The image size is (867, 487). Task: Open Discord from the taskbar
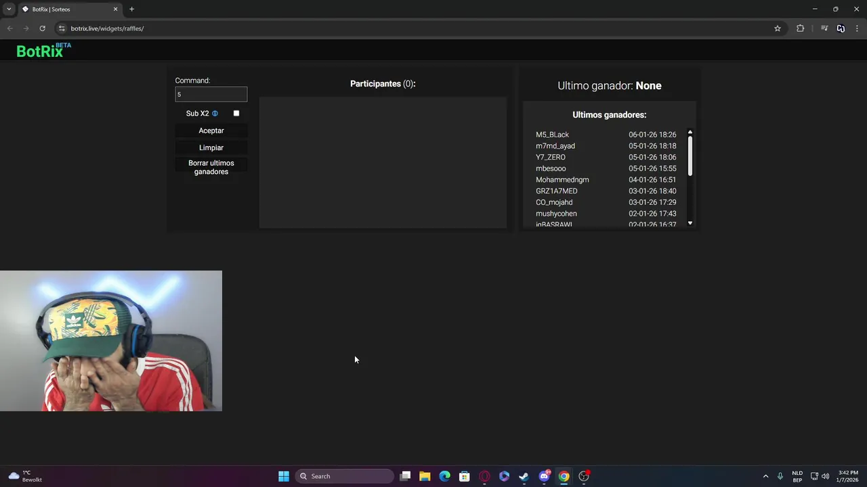click(544, 476)
